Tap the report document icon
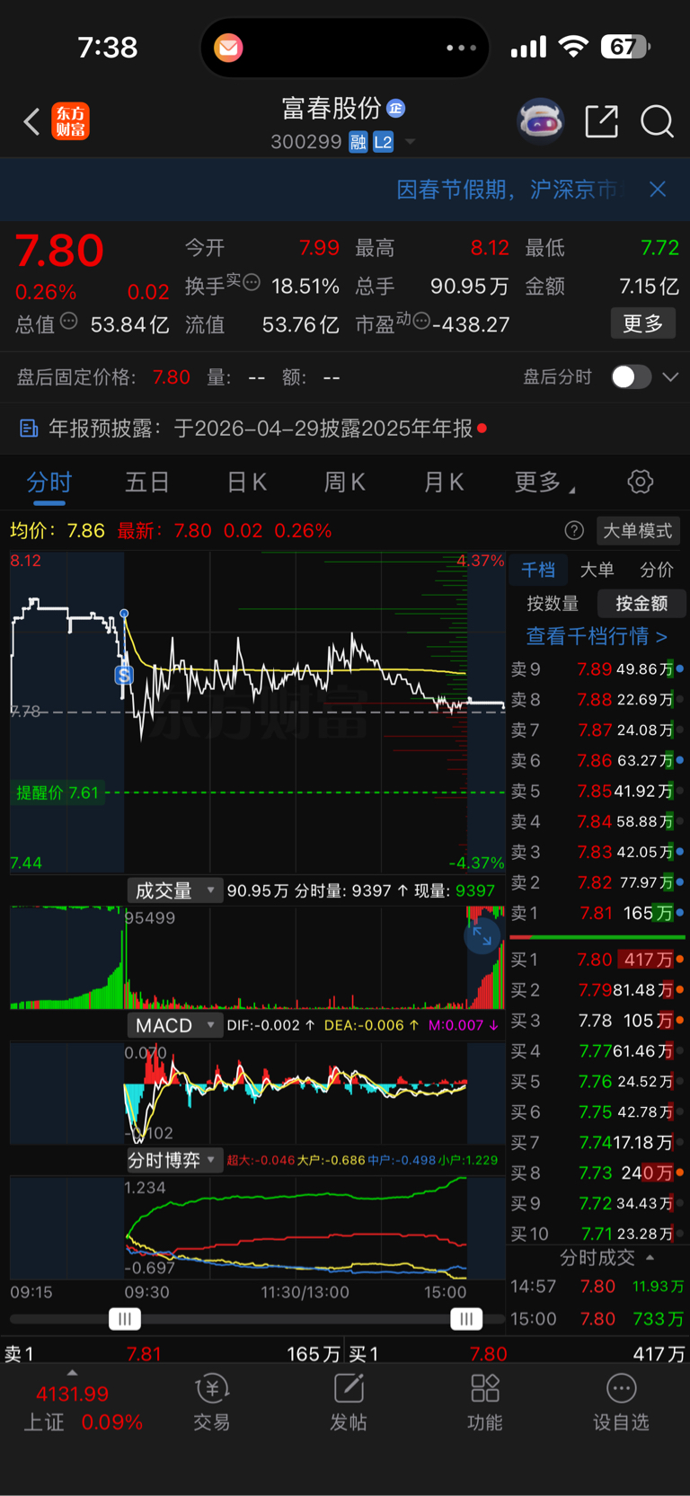Image resolution: width=690 pixels, height=1496 pixels. pyautogui.click(x=29, y=429)
